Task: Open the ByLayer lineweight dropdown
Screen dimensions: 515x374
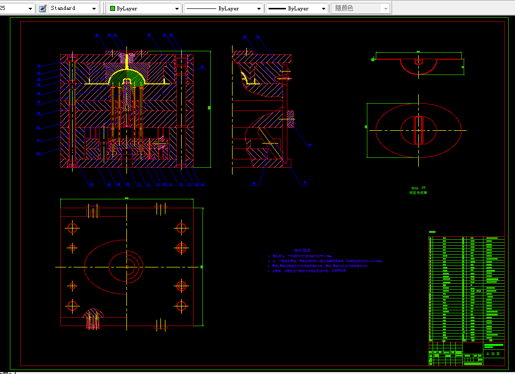Action: pyautogui.click(x=323, y=8)
